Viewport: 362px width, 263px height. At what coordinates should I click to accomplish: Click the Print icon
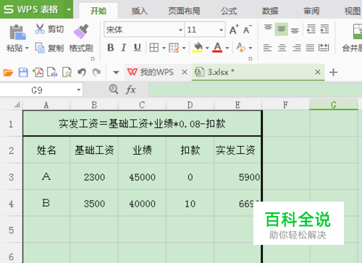52,72
